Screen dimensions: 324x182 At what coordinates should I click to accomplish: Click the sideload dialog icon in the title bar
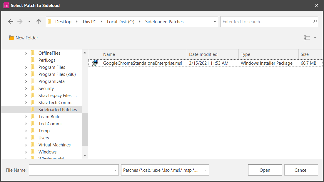(6, 5)
